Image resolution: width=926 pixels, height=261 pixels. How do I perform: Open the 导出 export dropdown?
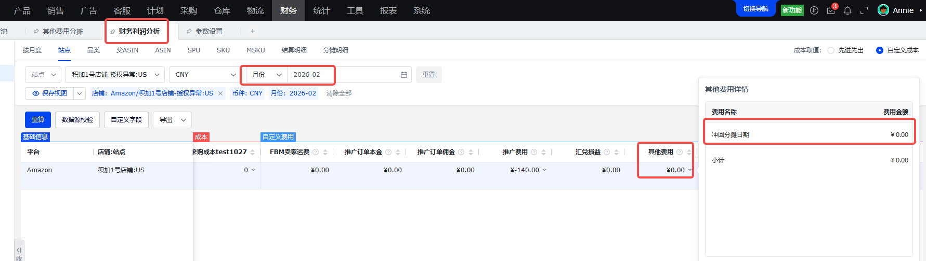(172, 120)
